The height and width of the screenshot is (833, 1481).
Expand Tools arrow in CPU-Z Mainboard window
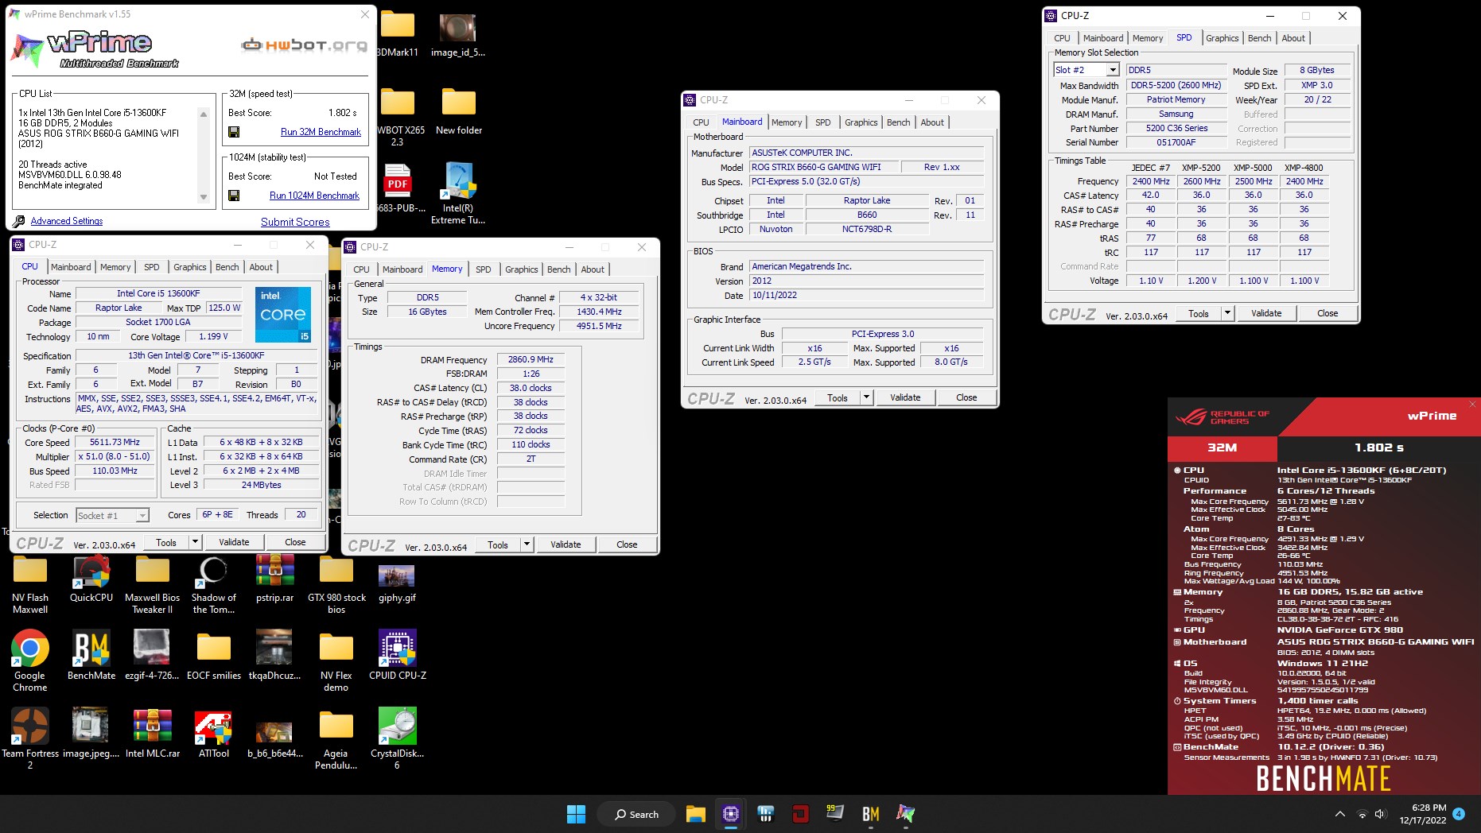865,397
